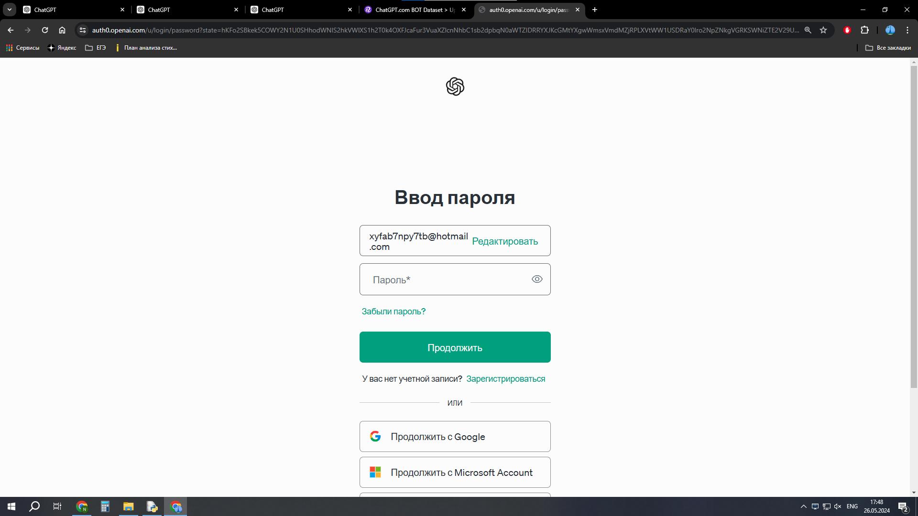918x516 pixels.
Task: Click the OpenAI logo icon at top
Action: 455,86
